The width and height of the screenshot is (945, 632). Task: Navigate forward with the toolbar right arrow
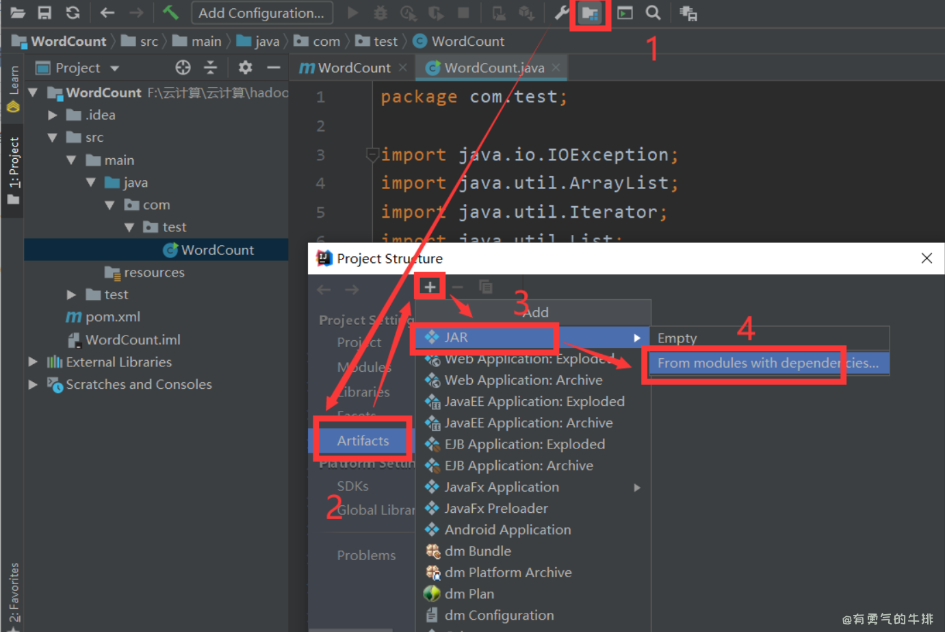coord(136,13)
